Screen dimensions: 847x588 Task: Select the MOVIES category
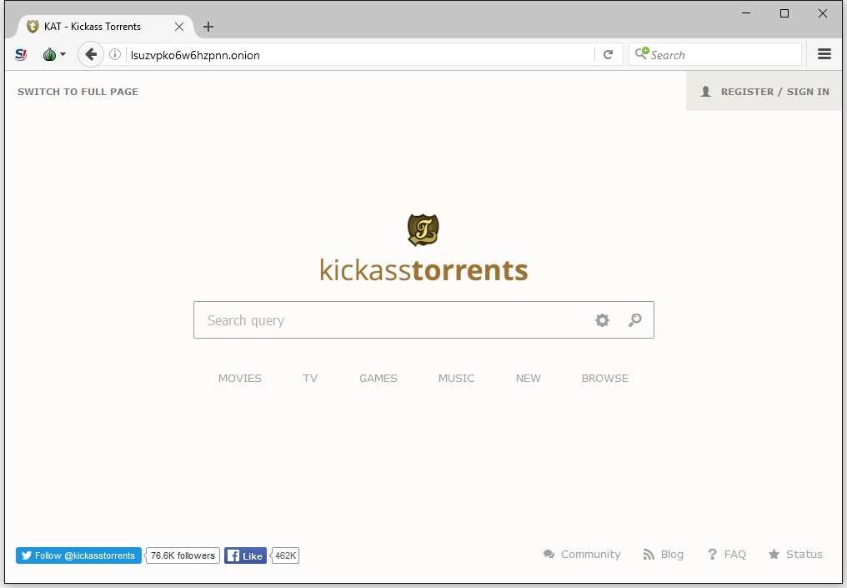239,378
